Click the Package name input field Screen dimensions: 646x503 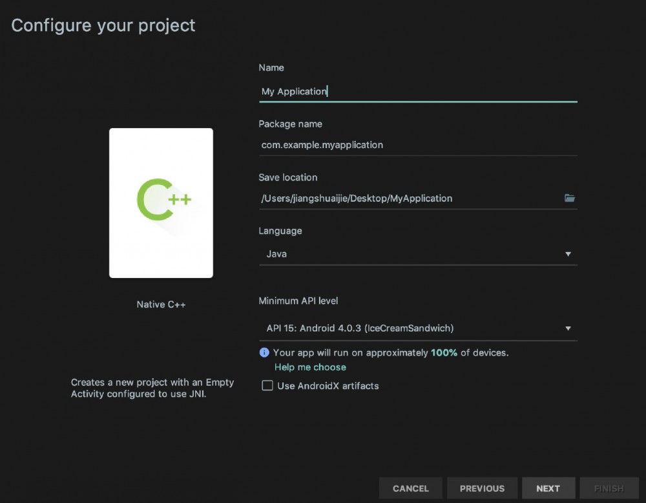pos(417,145)
